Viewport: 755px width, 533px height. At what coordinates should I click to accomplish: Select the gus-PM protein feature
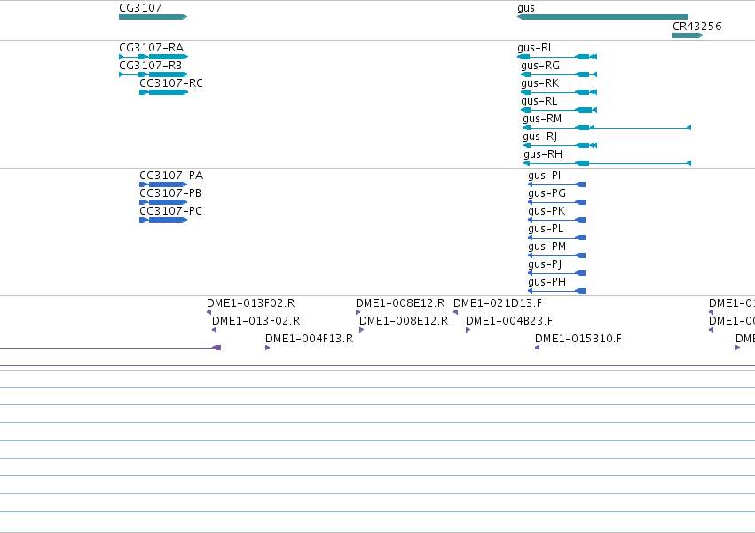click(556, 255)
